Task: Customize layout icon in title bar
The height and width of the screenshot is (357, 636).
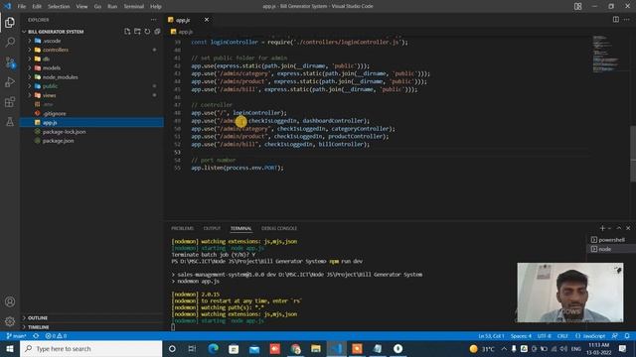Action: click(578, 6)
